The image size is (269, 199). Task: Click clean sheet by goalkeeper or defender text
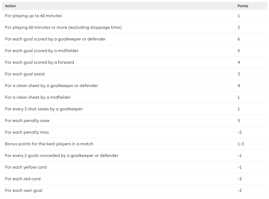click(51, 86)
